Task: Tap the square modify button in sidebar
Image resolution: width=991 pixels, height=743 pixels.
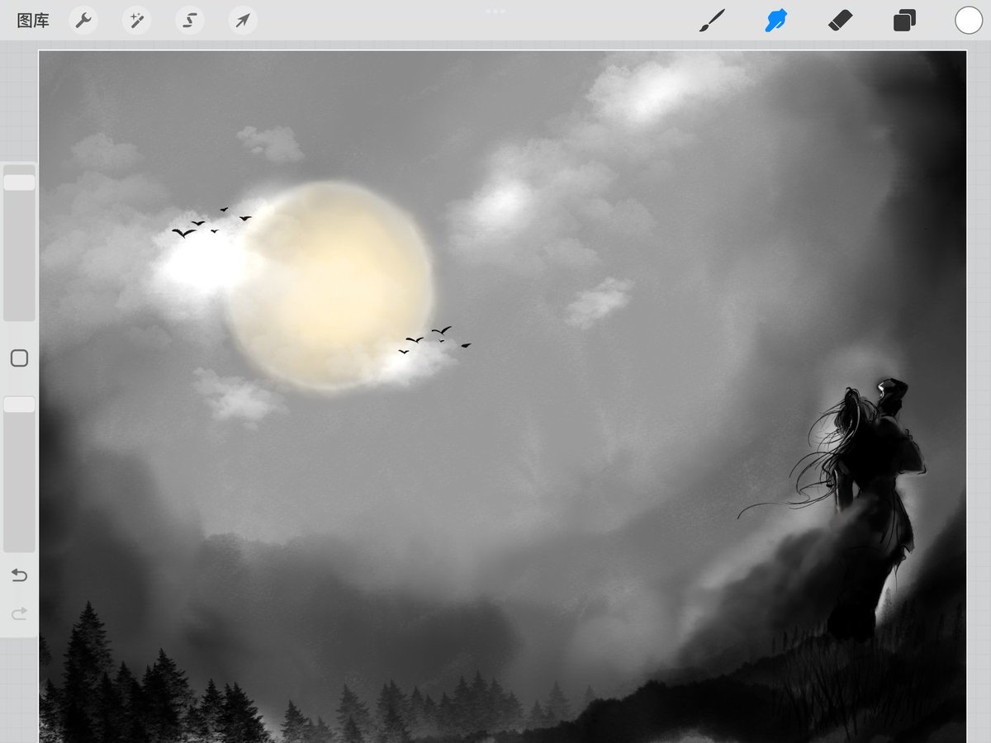Action: click(19, 358)
